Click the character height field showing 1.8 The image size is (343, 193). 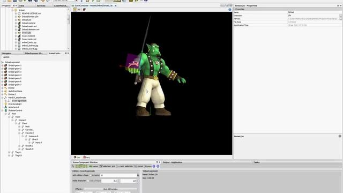128,181
